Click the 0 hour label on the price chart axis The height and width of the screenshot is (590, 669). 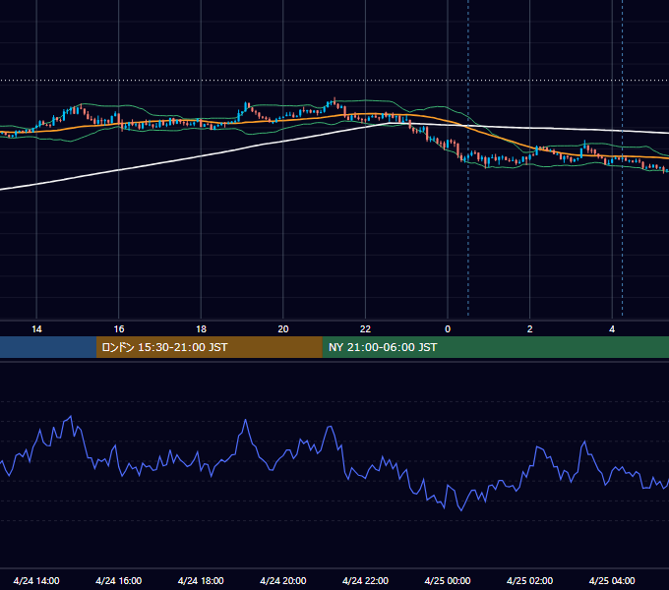448,329
